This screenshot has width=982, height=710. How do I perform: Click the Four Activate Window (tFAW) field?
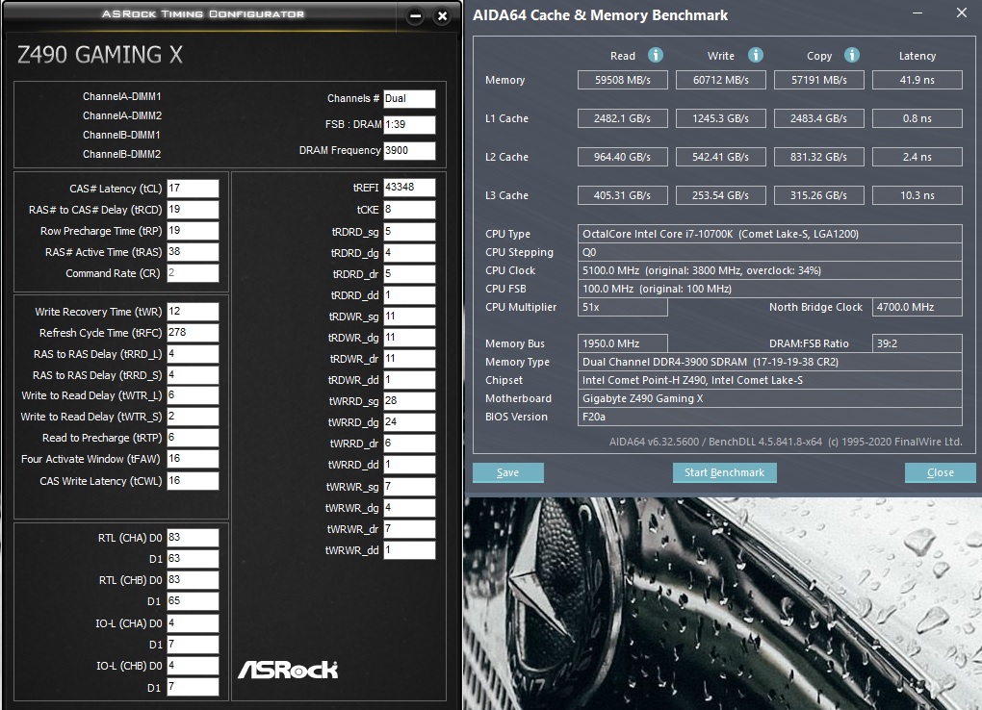(193, 460)
